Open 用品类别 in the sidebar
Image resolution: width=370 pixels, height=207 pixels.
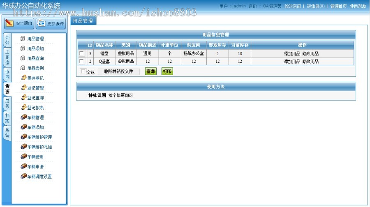(36, 68)
